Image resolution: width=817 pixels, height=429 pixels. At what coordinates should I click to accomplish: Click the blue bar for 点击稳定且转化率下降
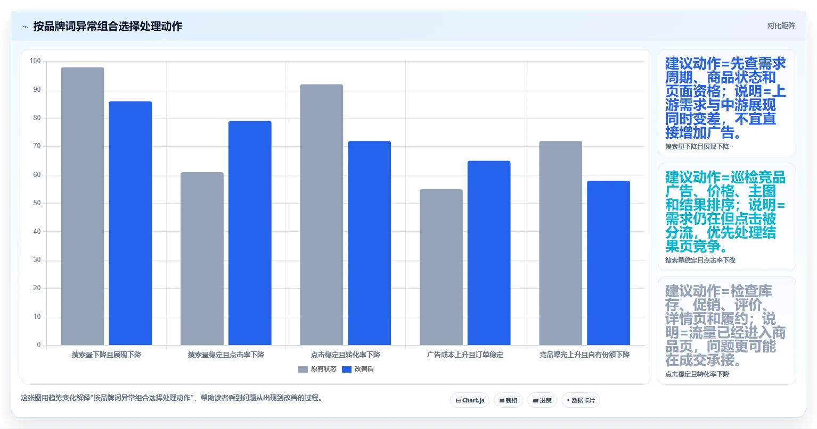[370, 243]
